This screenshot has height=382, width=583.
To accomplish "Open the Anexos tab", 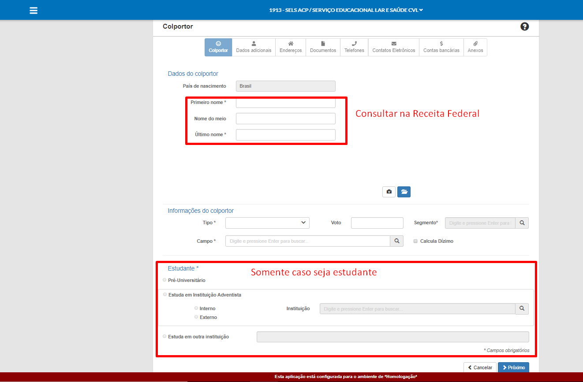I will [475, 47].
